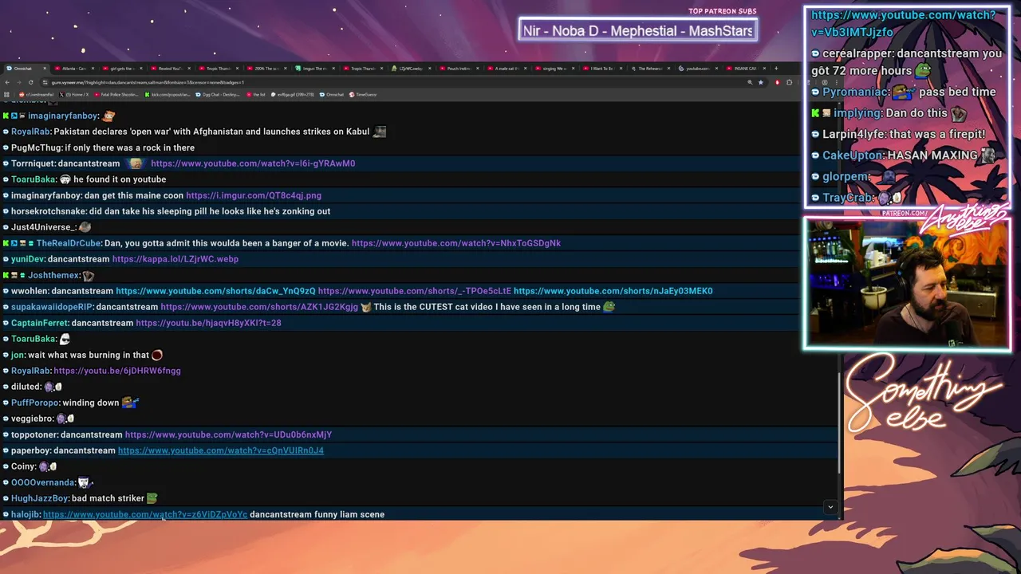The width and height of the screenshot is (1021, 574).
Task: Click the username HughJazzBoy
Action: 40,498
